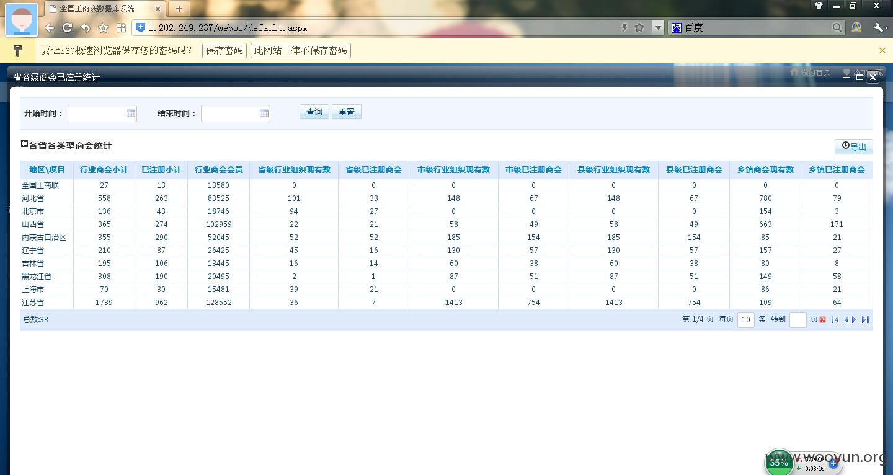Click the 乡镇已注册商会 column header

[x=837, y=170]
